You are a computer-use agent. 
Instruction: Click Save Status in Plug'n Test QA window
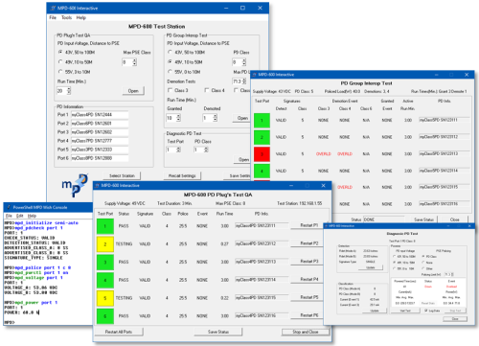click(218, 332)
